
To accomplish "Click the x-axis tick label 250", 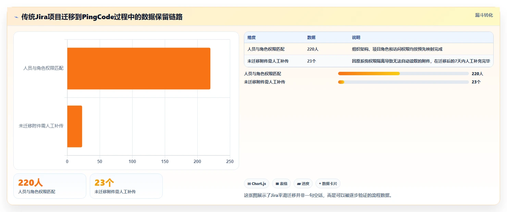I will [x=230, y=161].
